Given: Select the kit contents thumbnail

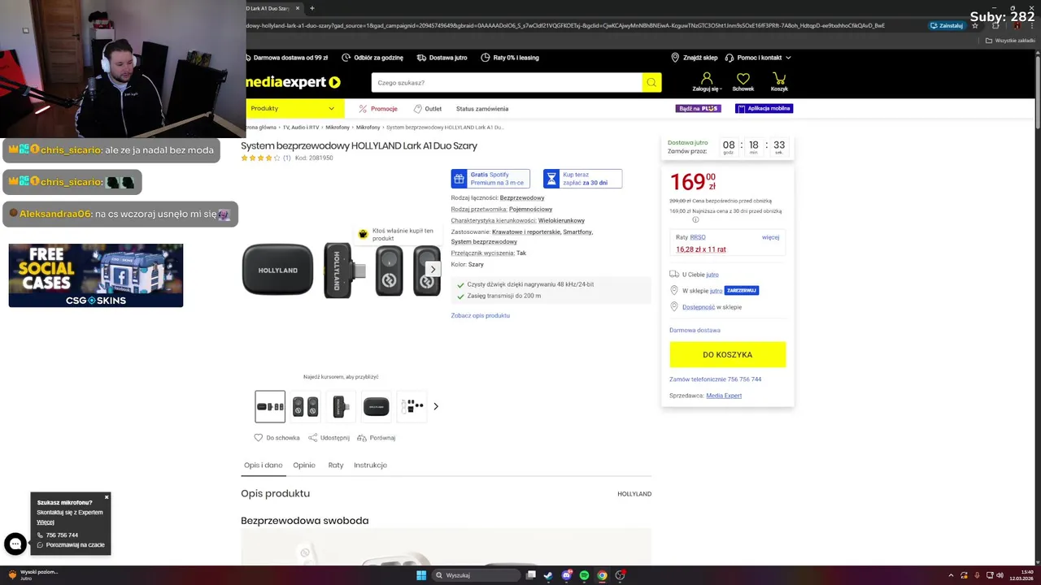Looking at the screenshot, I should pyautogui.click(x=412, y=406).
